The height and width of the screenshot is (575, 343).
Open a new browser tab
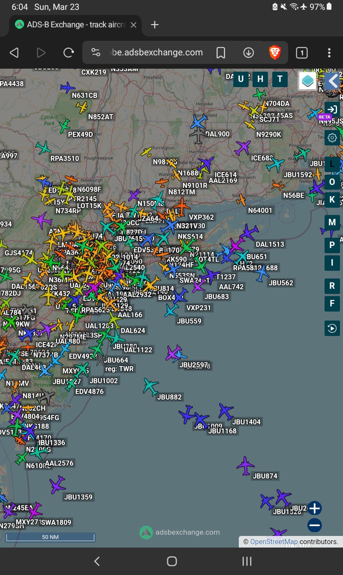coord(155,25)
